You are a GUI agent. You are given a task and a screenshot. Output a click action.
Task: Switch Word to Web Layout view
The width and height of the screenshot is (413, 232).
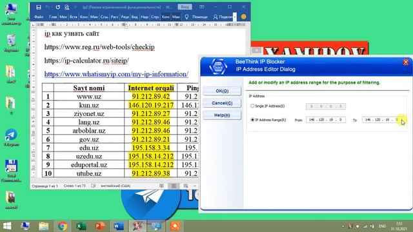click(x=186, y=186)
